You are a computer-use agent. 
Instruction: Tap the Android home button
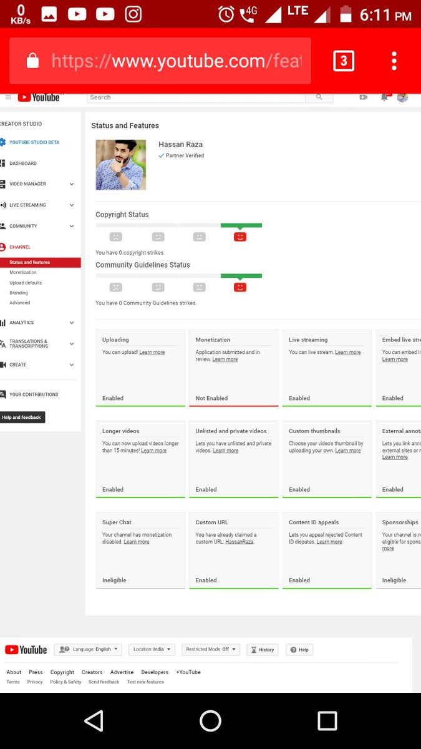pos(210,721)
